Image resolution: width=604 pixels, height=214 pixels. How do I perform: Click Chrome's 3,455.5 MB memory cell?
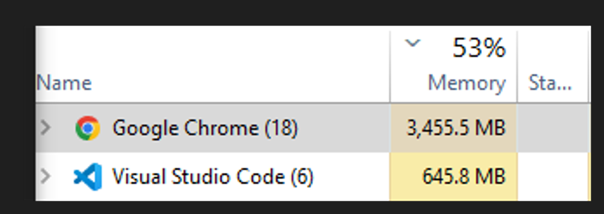(x=456, y=128)
